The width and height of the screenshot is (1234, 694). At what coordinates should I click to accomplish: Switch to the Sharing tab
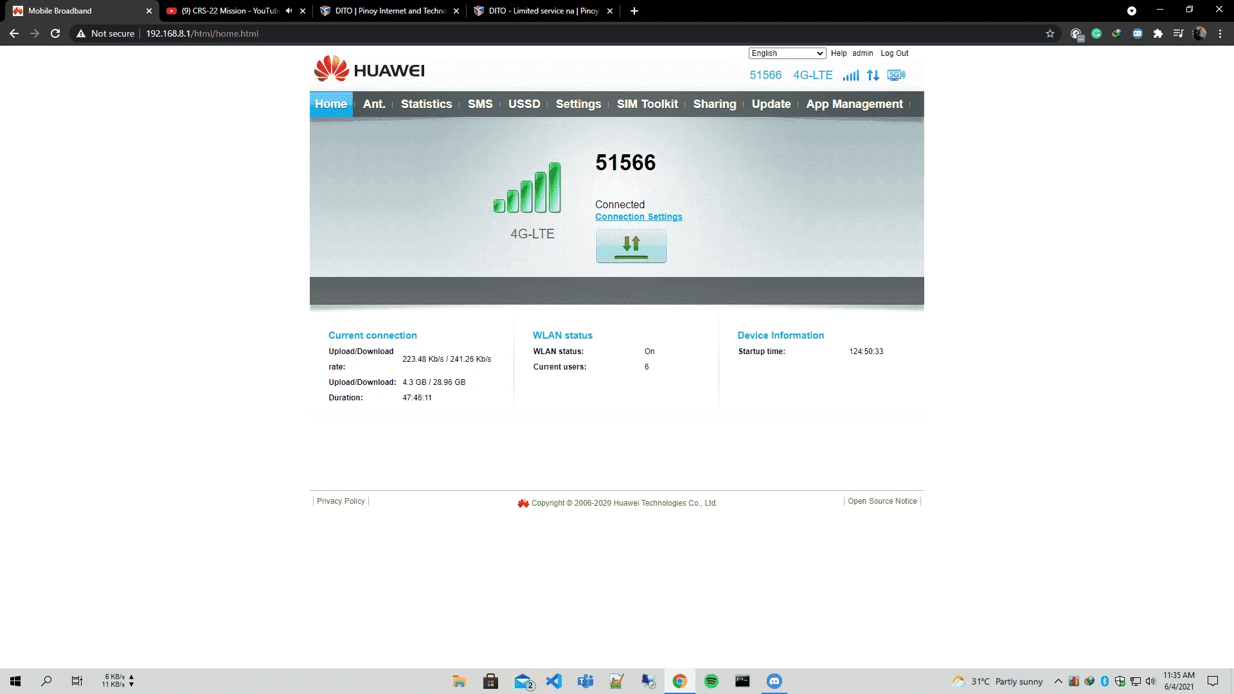pyautogui.click(x=715, y=104)
